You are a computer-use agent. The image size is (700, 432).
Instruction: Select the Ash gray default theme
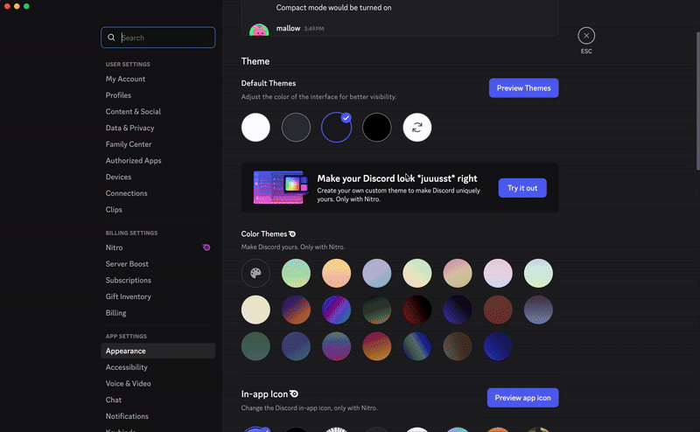[296, 128]
